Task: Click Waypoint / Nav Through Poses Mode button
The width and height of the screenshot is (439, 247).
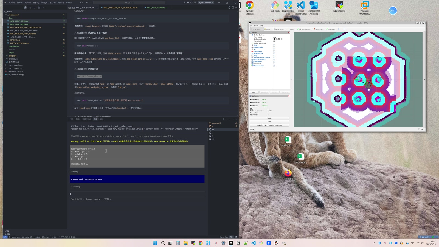Action: tap(269, 125)
